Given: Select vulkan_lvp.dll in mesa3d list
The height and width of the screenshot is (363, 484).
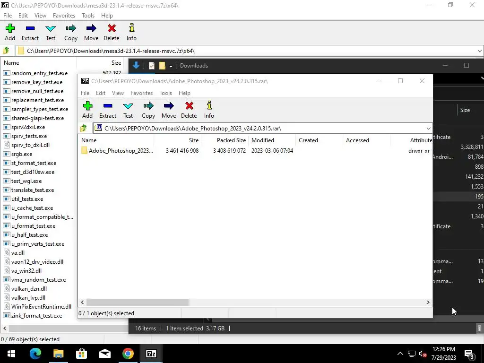Looking at the screenshot, I should 28,298.
